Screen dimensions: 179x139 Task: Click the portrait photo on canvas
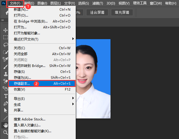point(93,79)
